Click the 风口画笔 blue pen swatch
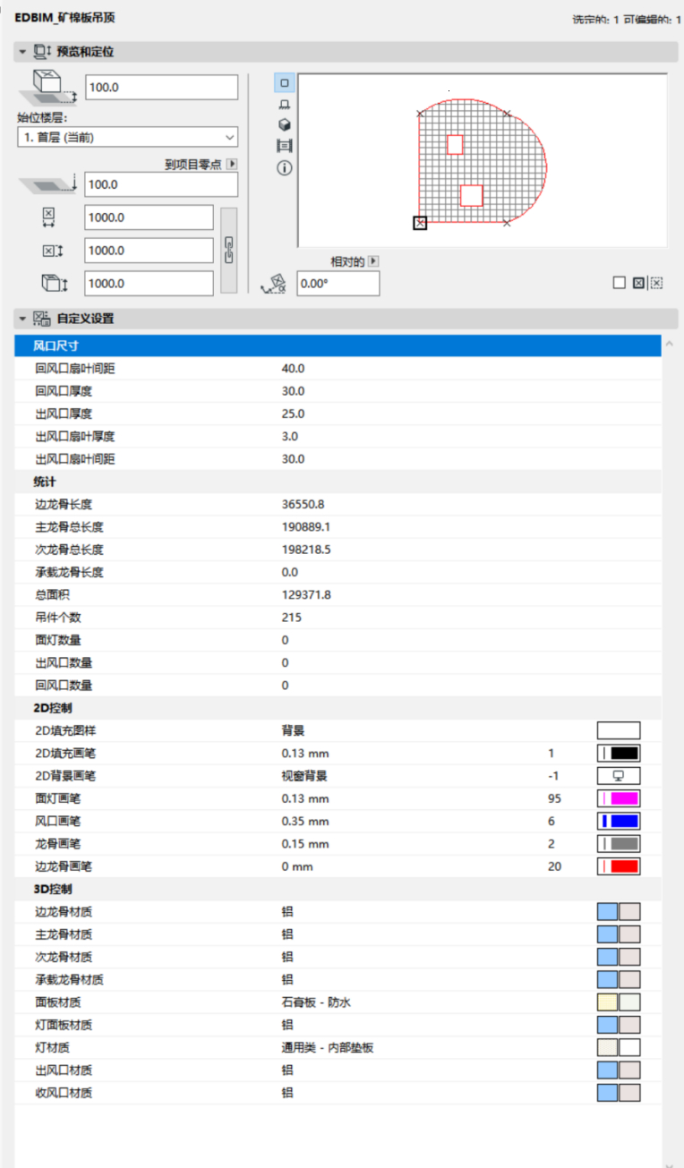The height and width of the screenshot is (1168, 684). [619, 821]
